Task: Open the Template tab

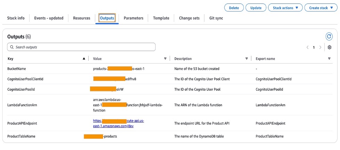Action: 161,18
